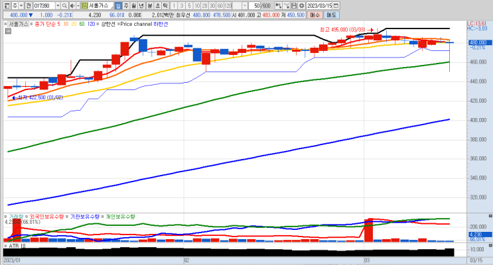493x265 pixels.
Task: Click the stock code field 017390
Action: coord(44,6)
